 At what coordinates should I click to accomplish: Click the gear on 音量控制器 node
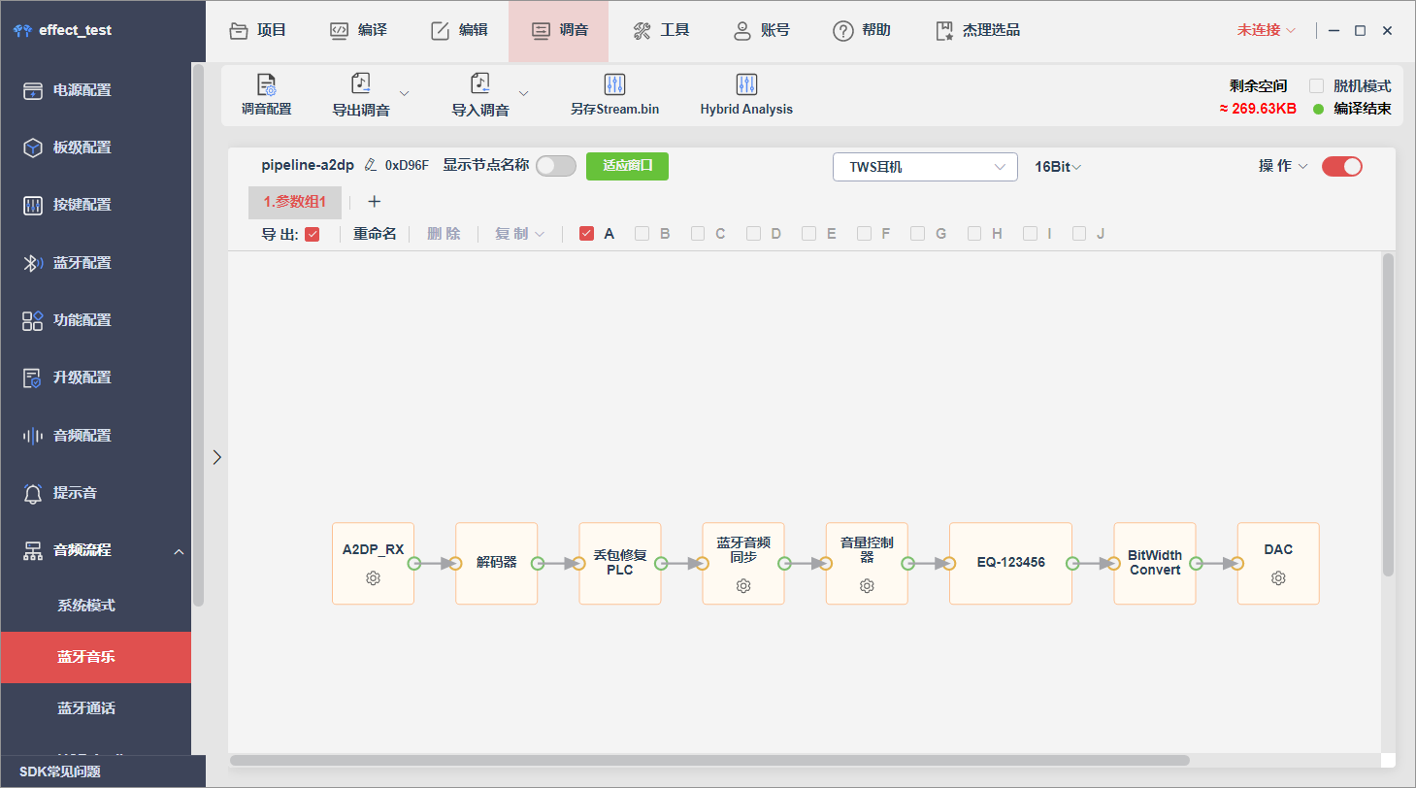click(867, 586)
